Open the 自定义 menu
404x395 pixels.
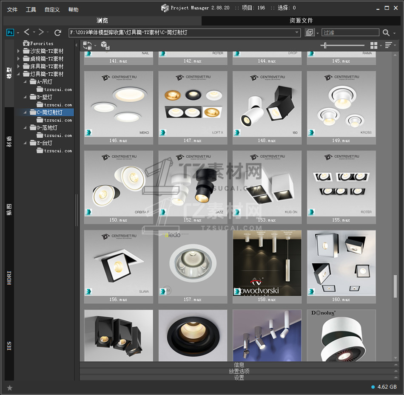click(x=52, y=9)
